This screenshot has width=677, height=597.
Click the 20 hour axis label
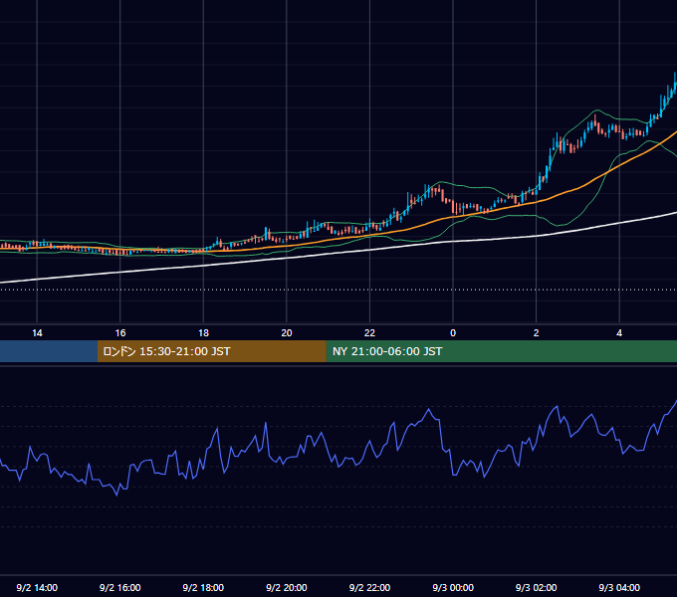coord(287,333)
